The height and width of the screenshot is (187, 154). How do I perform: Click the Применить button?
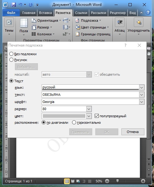pyautogui.click(x=81, y=132)
